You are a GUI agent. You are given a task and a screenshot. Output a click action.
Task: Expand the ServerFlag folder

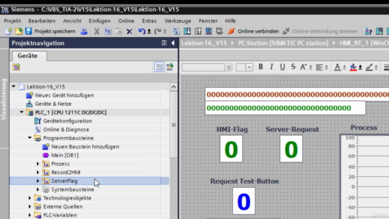38,181
